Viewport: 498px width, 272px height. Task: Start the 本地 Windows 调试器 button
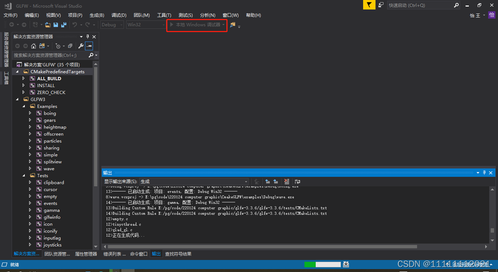point(197,25)
